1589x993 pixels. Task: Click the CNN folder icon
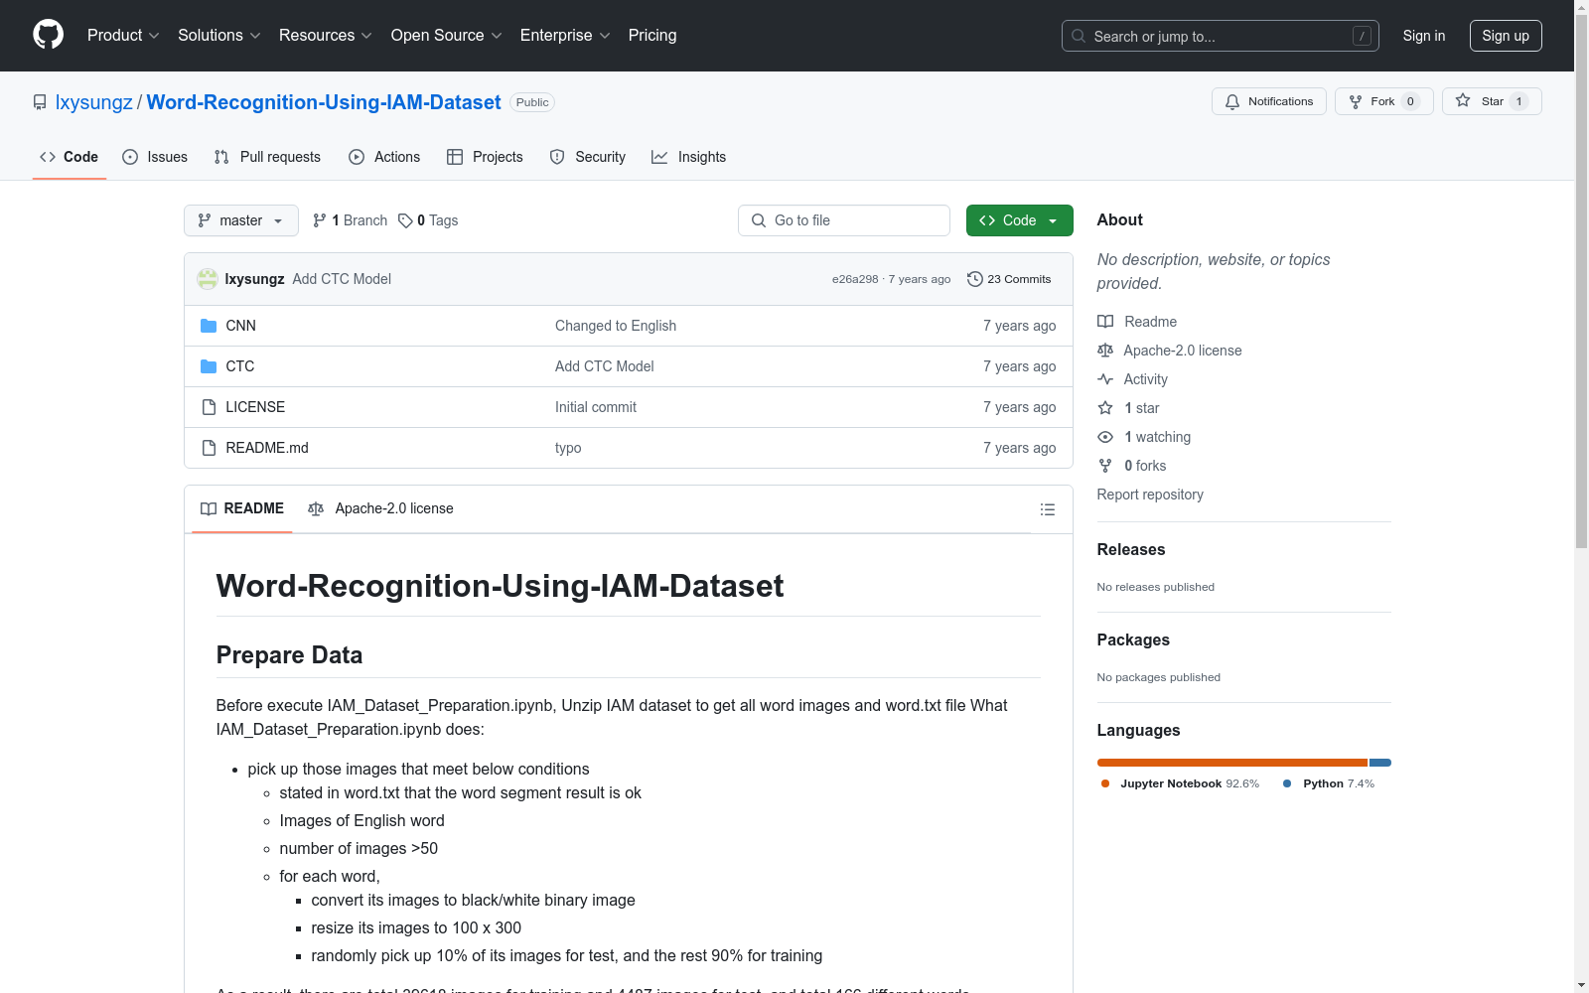click(209, 326)
